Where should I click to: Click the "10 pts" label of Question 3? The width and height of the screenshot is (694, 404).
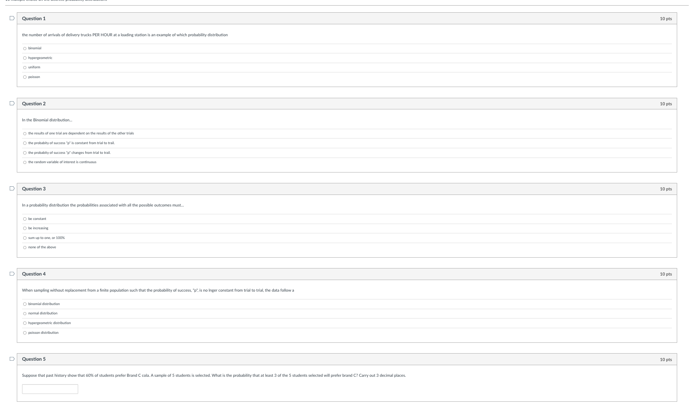pyautogui.click(x=666, y=189)
